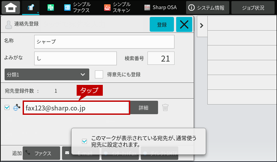This screenshot has width=277, height=162.
Task: Click the checkmark in the tooltip message
Action: [x=84, y=141]
